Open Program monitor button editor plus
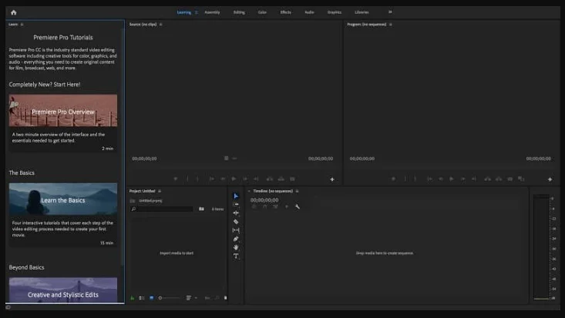This screenshot has width=565, height=318. coord(550,179)
